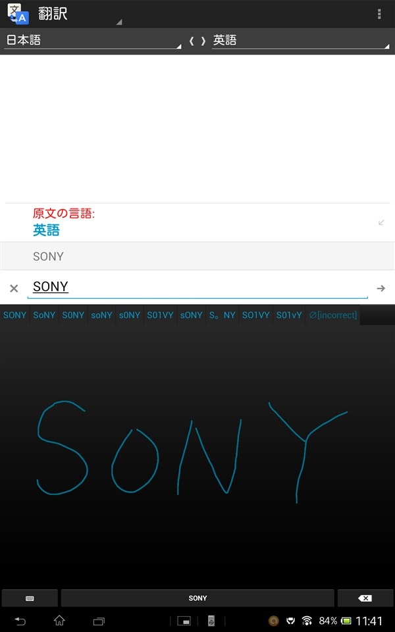Screen dimensions: 395x632
Task: Select the SoNY handwriting suggestion
Action: pyautogui.click(x=44, y=315)
